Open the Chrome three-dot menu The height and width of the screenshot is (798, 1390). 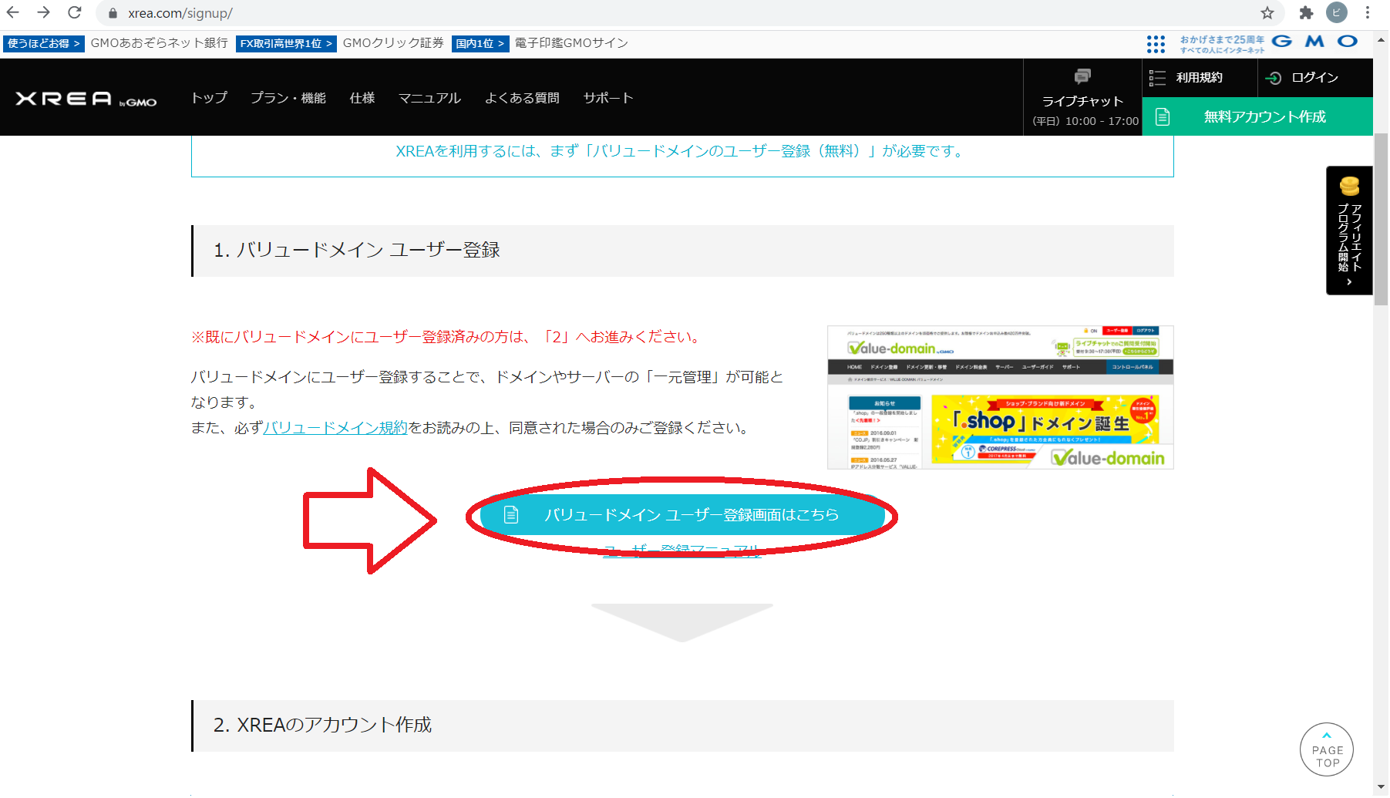[x=1368, y=12]
